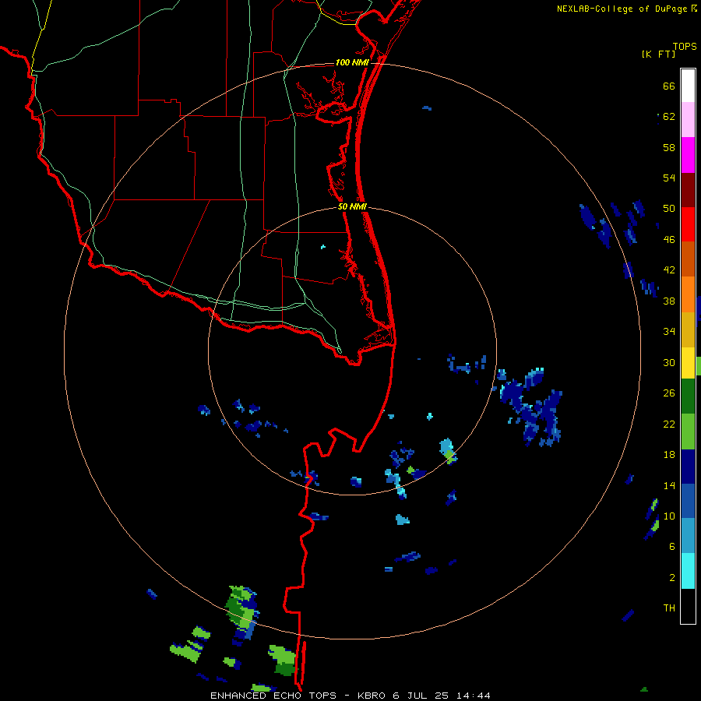Choose the cyan legend swatch
701x701 pixels.
point(688,571)
